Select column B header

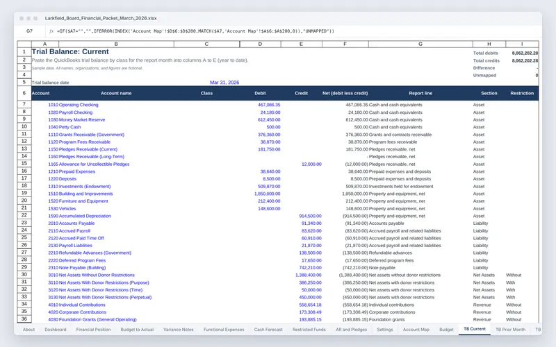click(x=116, y=44)
